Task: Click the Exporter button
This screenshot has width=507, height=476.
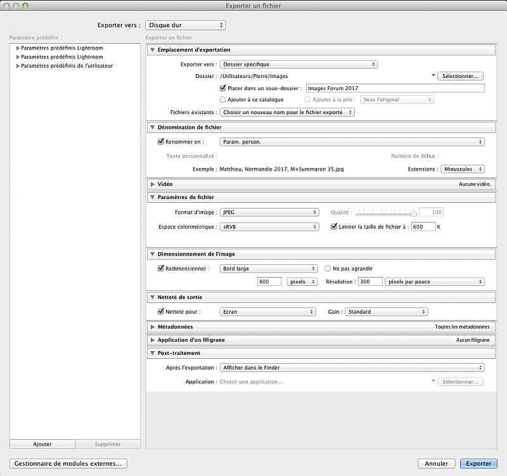Action: click(478, 463)
